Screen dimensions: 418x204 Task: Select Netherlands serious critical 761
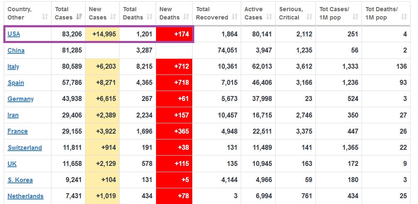point(307,196)
